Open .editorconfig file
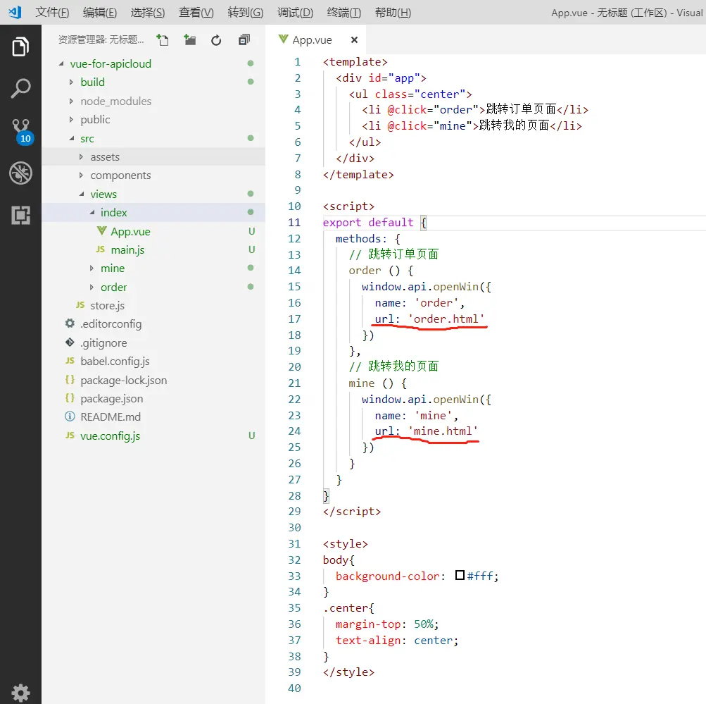 click(x=111, y=324)
